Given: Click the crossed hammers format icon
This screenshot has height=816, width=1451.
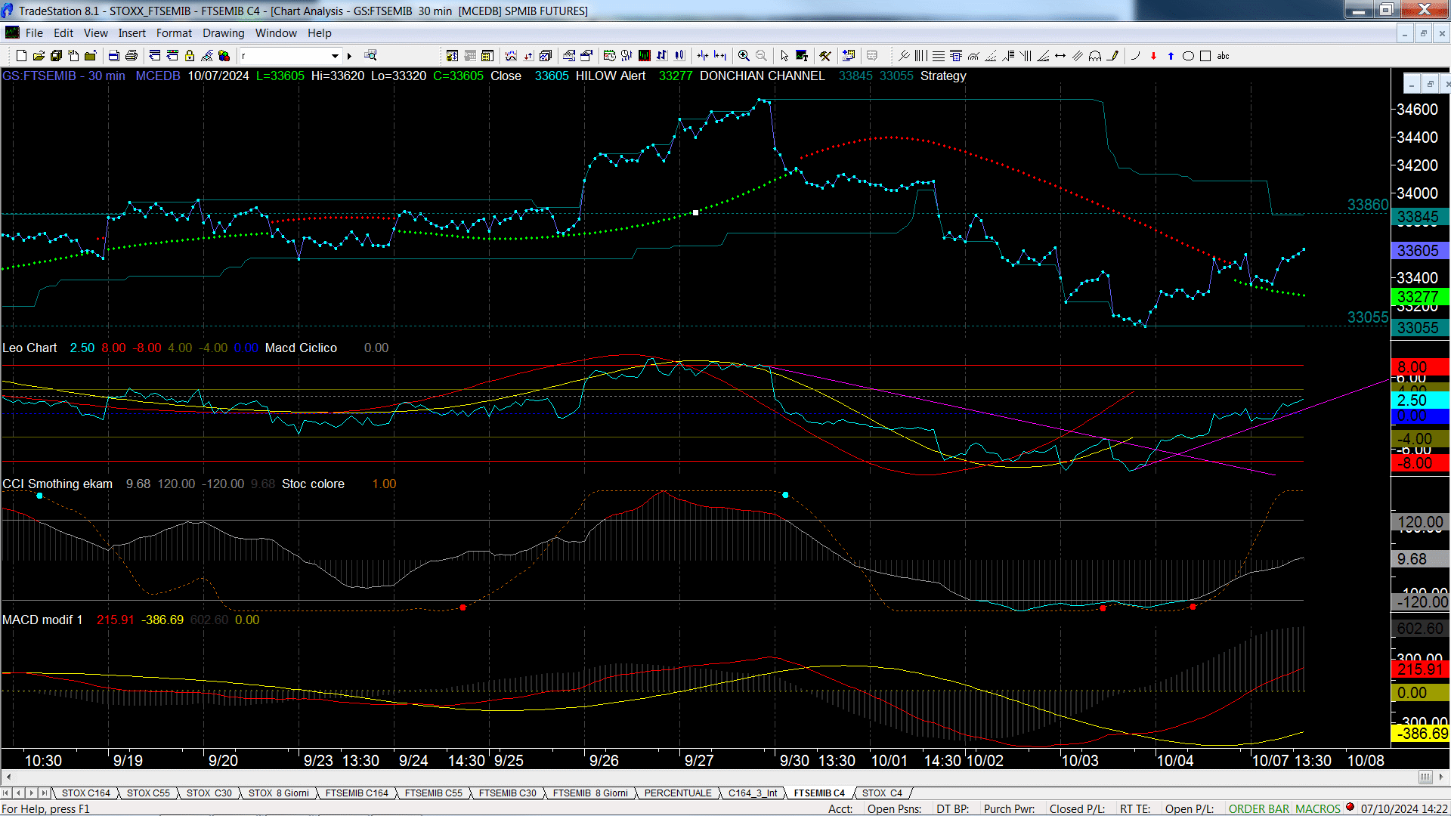Looking at the screenshot, I should (825, 56).
